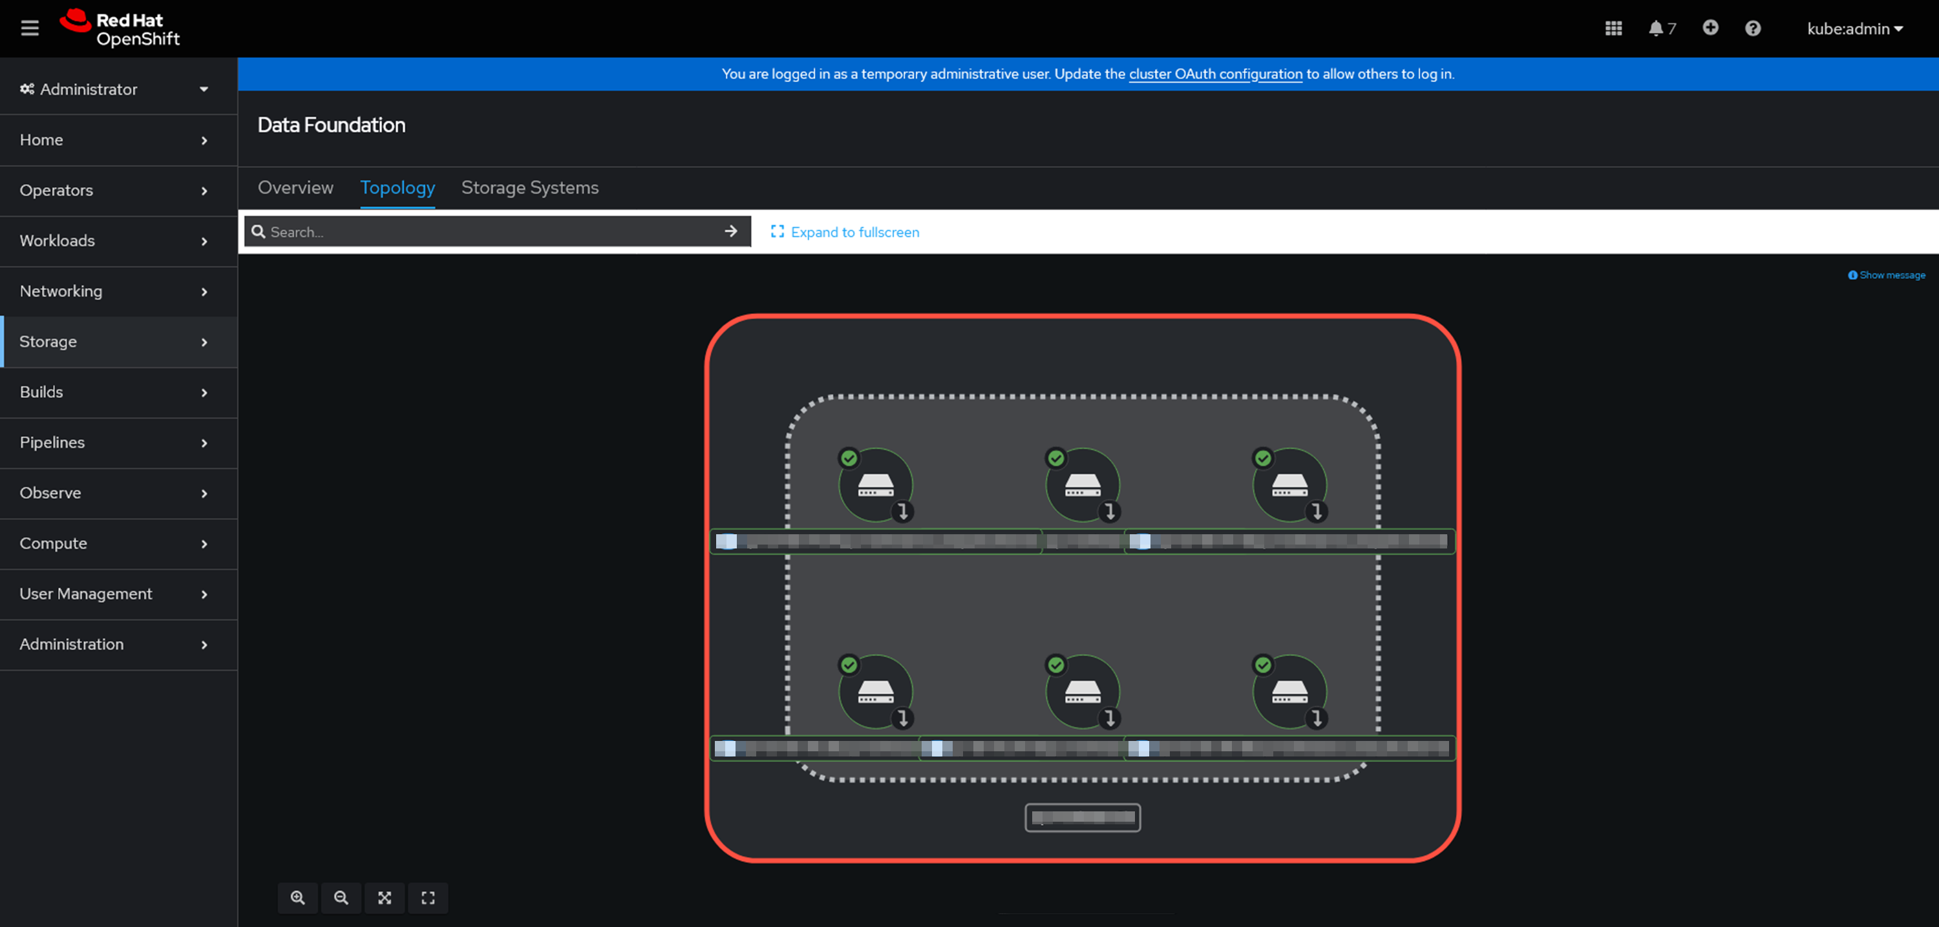This screenshot has height=927, width=1939.
Task: Click the topology zoom out icon
Action: point(341,898)
